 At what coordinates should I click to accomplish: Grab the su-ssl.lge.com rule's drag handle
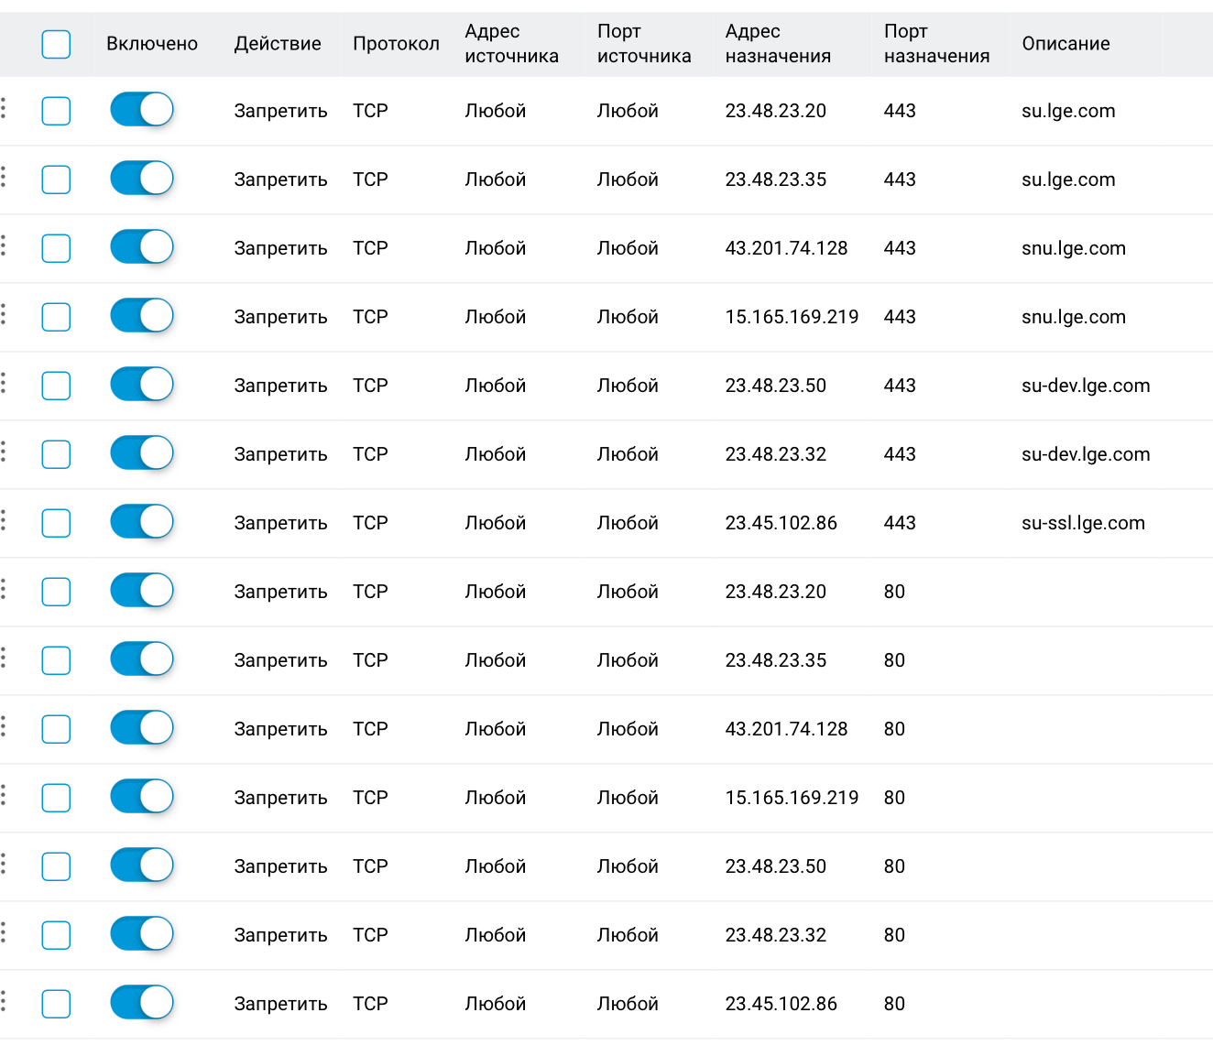[4, 521]
